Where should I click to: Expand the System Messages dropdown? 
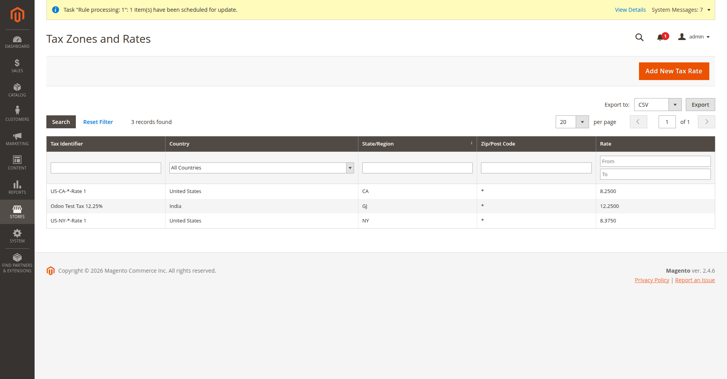681,10
